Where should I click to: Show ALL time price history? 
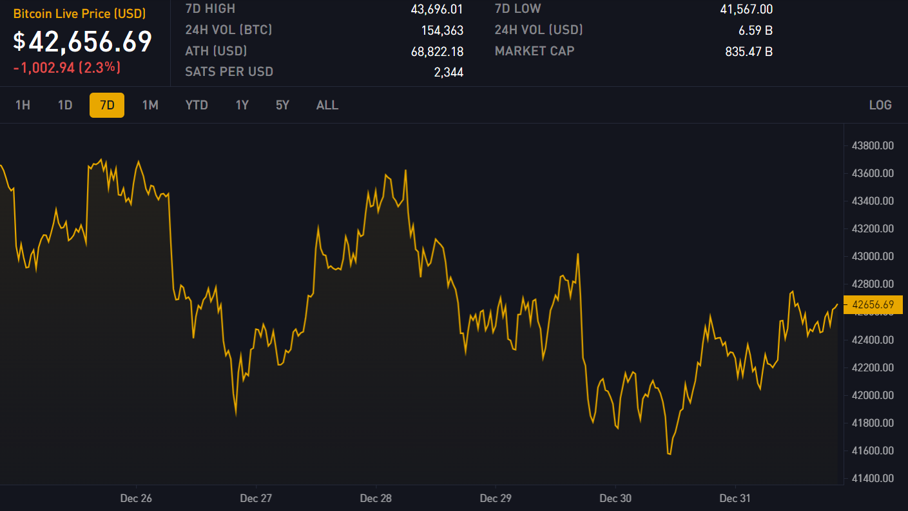(x=327, y=105)
